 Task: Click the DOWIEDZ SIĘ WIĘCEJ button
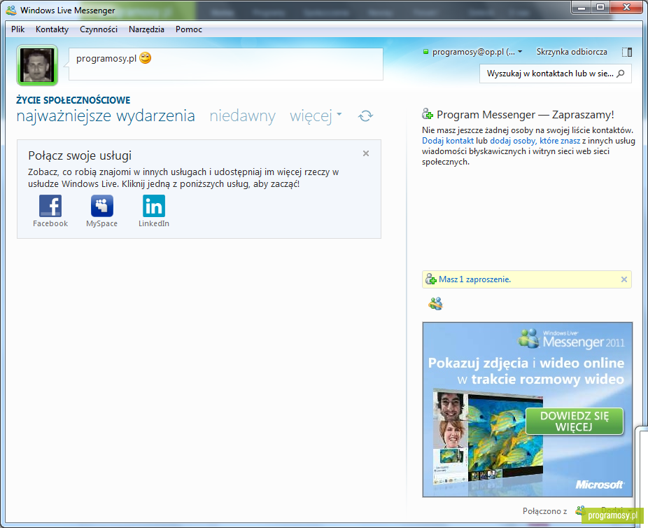[x=575, y=422]
